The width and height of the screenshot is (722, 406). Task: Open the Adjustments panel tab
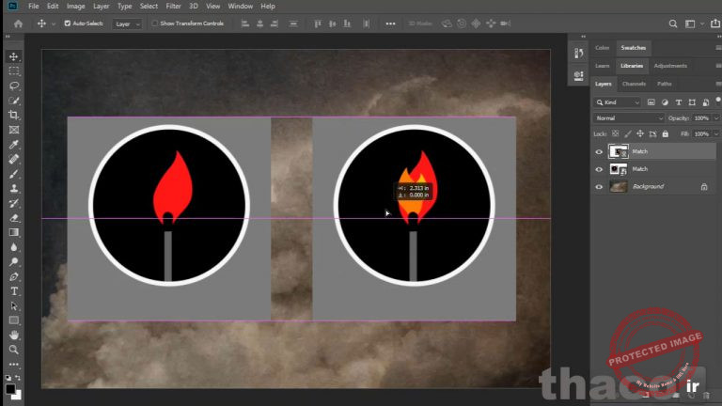(669, 66)
